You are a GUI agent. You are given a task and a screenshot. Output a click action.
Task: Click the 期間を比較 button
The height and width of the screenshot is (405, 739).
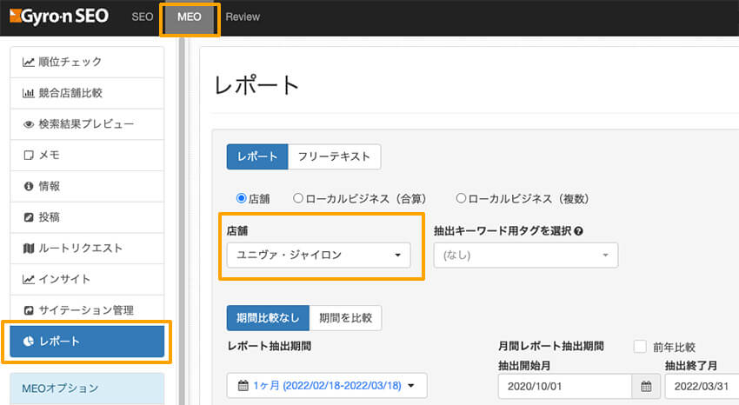click(345, 318)
